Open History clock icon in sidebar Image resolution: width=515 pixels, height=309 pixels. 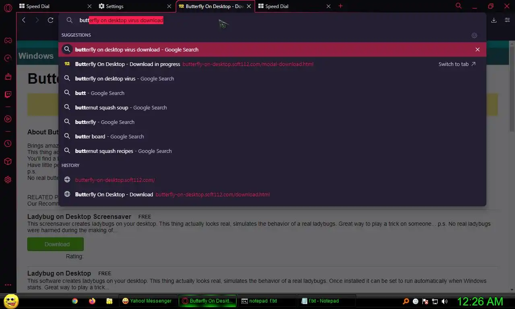pos(8,143)
